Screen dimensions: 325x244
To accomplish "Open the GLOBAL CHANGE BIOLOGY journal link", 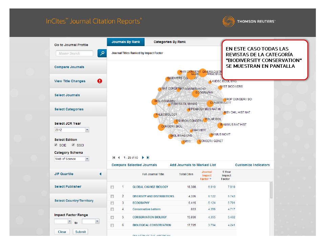I will click(150, 187).
